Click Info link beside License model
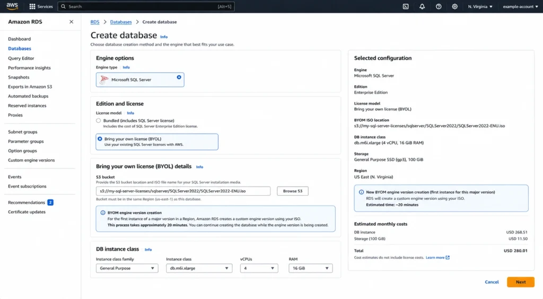This screenshot has width=543, height=299. 130,113
